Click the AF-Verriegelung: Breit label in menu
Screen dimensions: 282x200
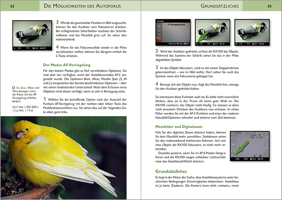tap(176, 24)
